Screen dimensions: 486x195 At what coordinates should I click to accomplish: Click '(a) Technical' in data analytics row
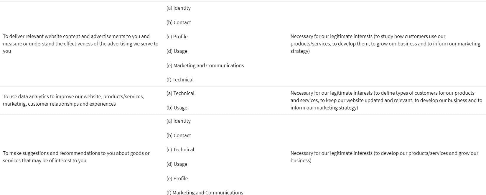[x=180, y=93]
